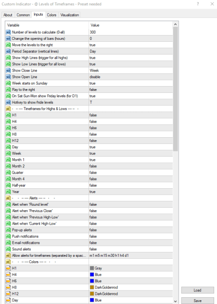Click the integer icon beside Number of levels

click(8, 32)
